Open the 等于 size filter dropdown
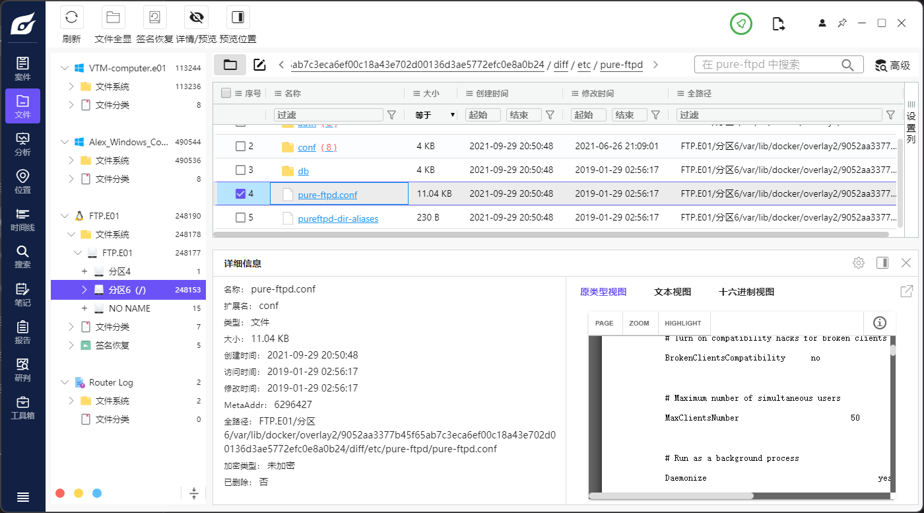 point(435,115)
